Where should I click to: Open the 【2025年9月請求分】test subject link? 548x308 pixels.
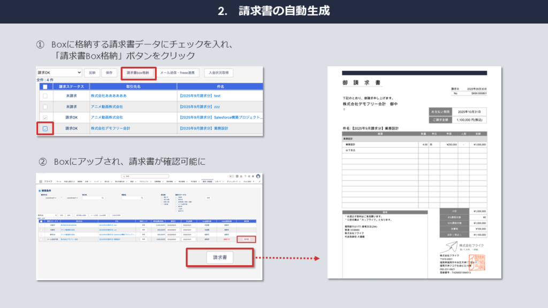pos(200,96)
